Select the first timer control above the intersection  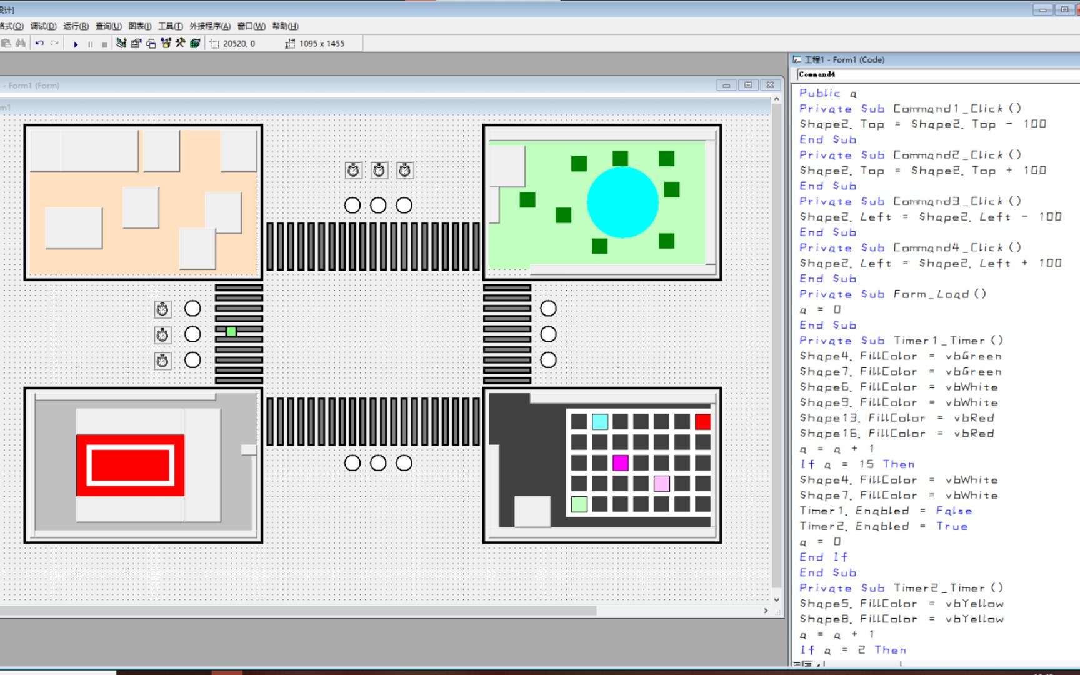click(353, 170)
